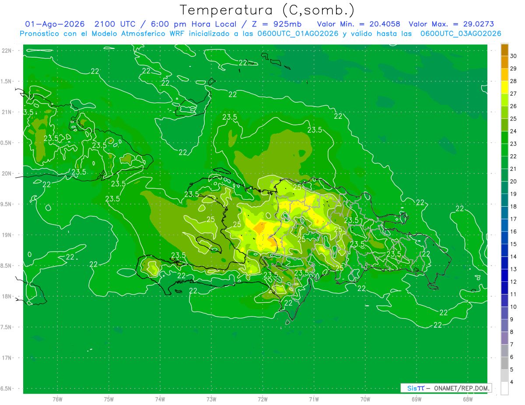
Task: Click the color legend value '26'
Action: [x=514, y=106]
